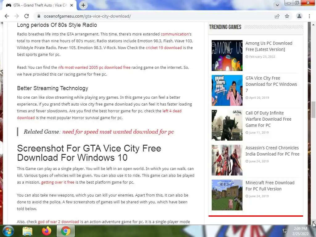Open the Chrome profile avatar
This screenshot has width=316, height=237.
(x=299, y=16)
